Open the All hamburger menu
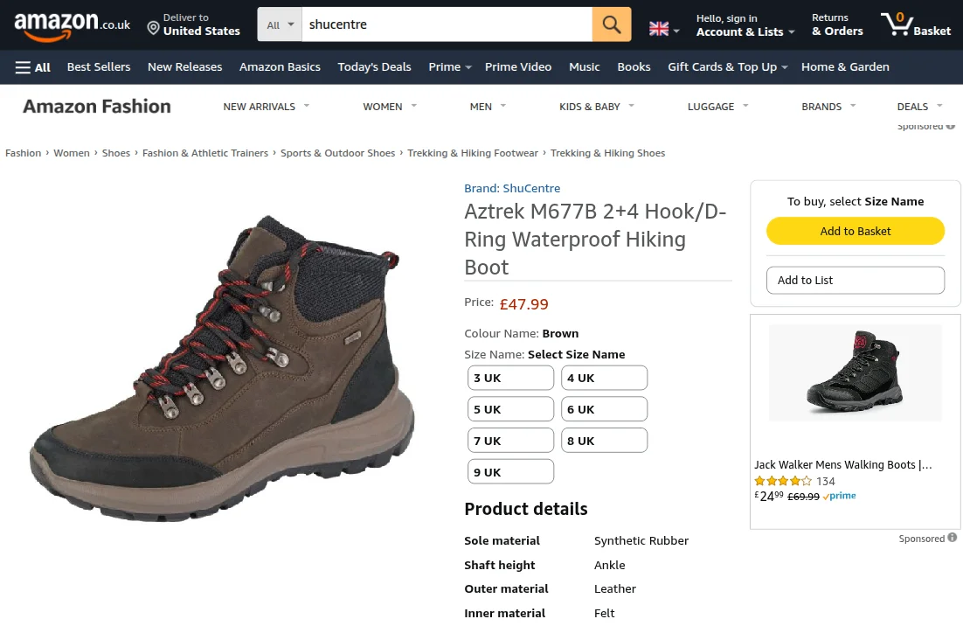Viewport: 963px width, 633px height. click(x=32, y=66)
